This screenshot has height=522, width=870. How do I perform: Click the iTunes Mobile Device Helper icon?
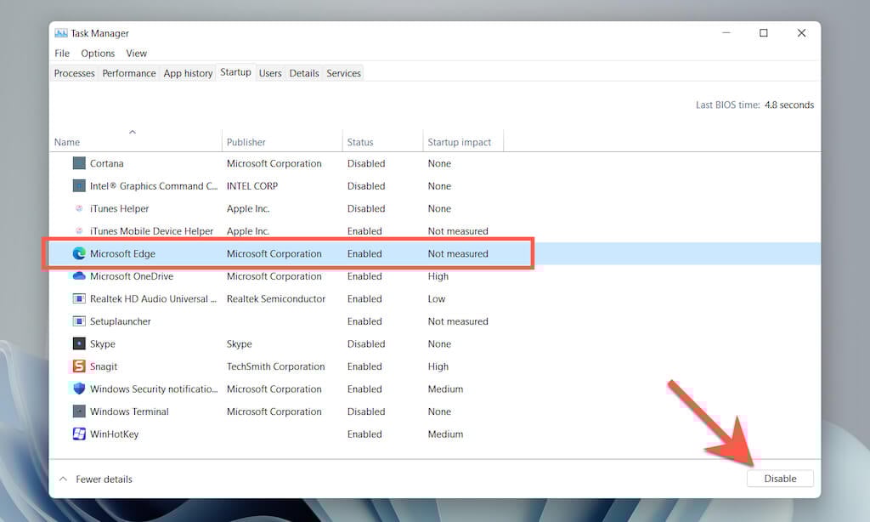click(79, 230)
